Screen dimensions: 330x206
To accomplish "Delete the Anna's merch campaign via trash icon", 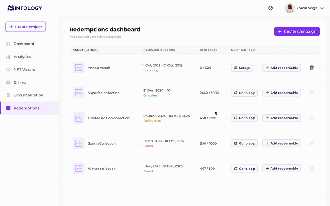I will click(312, 68).
